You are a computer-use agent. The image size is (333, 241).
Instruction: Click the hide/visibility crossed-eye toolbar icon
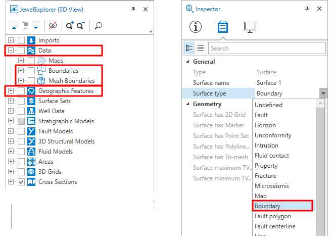53,25
